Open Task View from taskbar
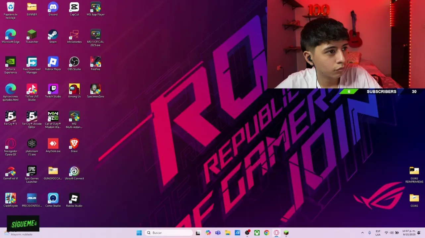Screen dimensions: 425x238 198,233
